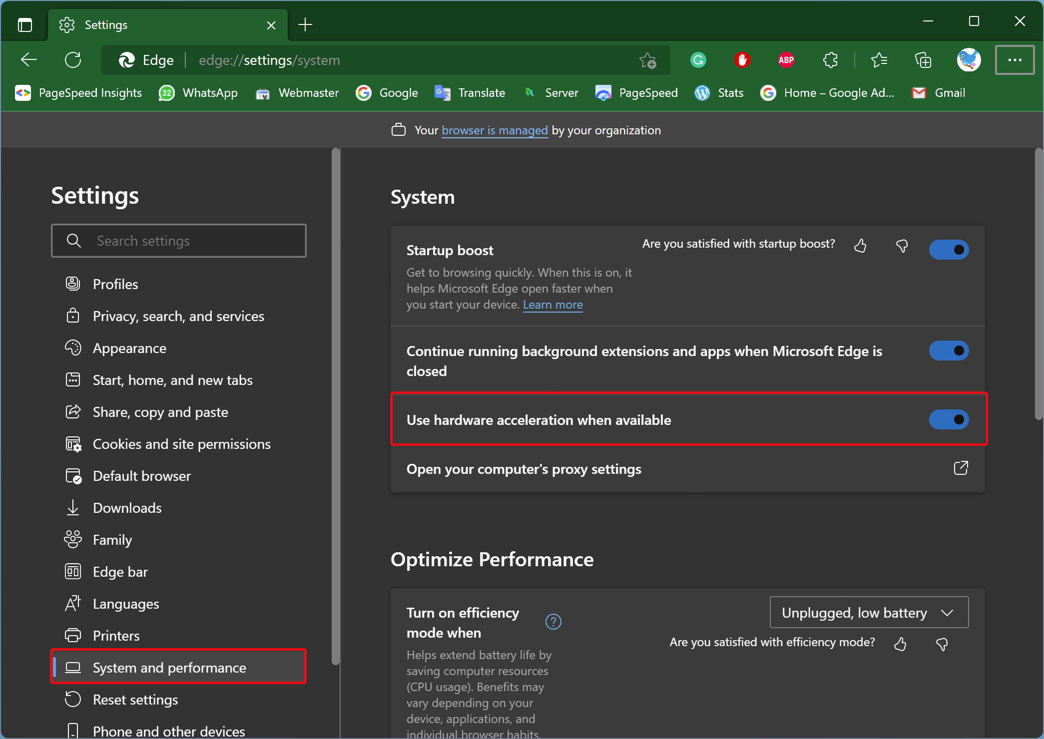
Task: Expand efficiency mode dropdown selector
Action: 868,613
